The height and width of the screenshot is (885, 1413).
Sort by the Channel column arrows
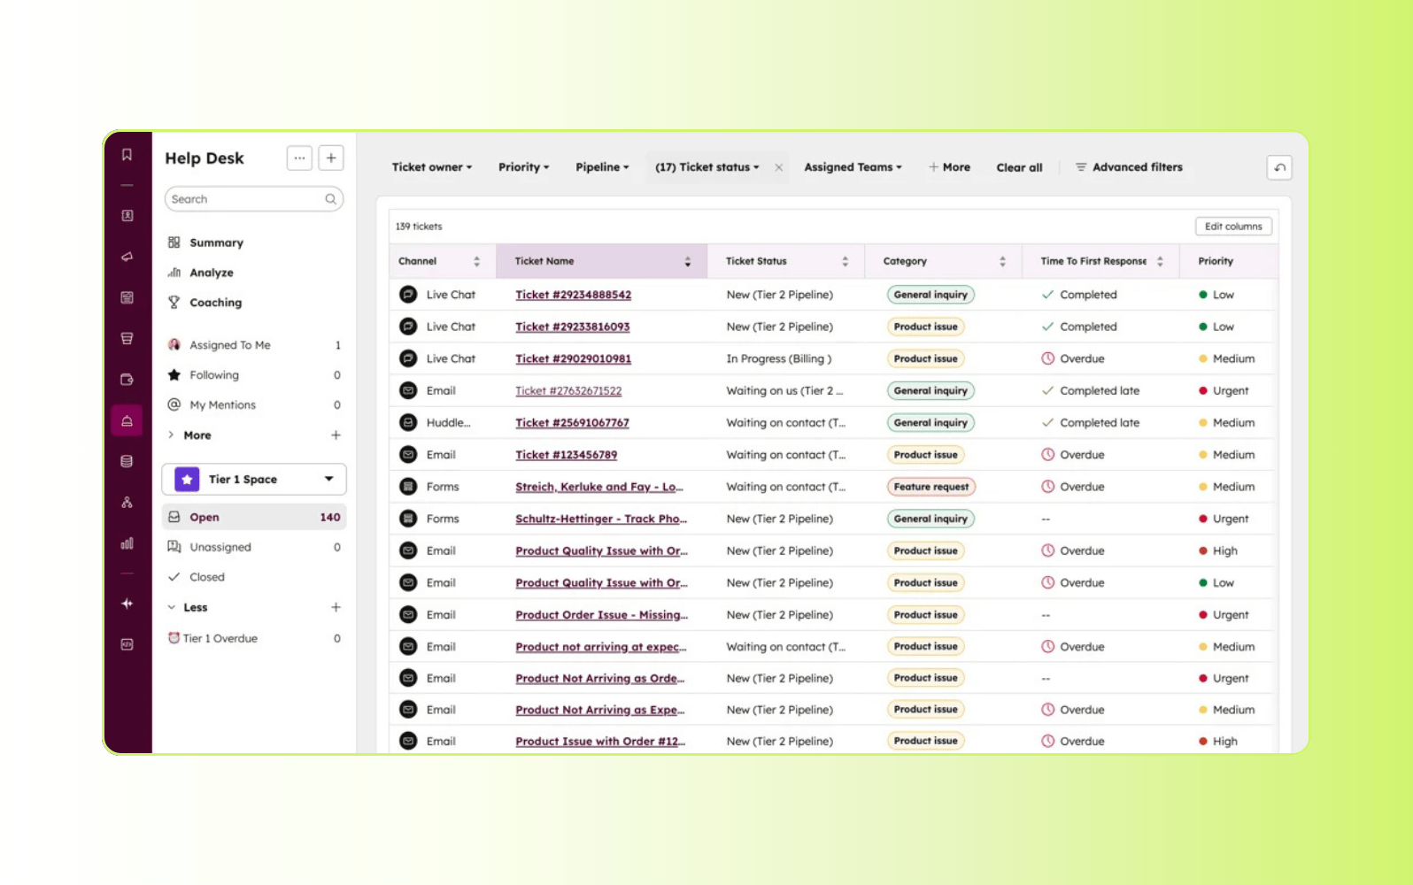[x=476, y=261]
